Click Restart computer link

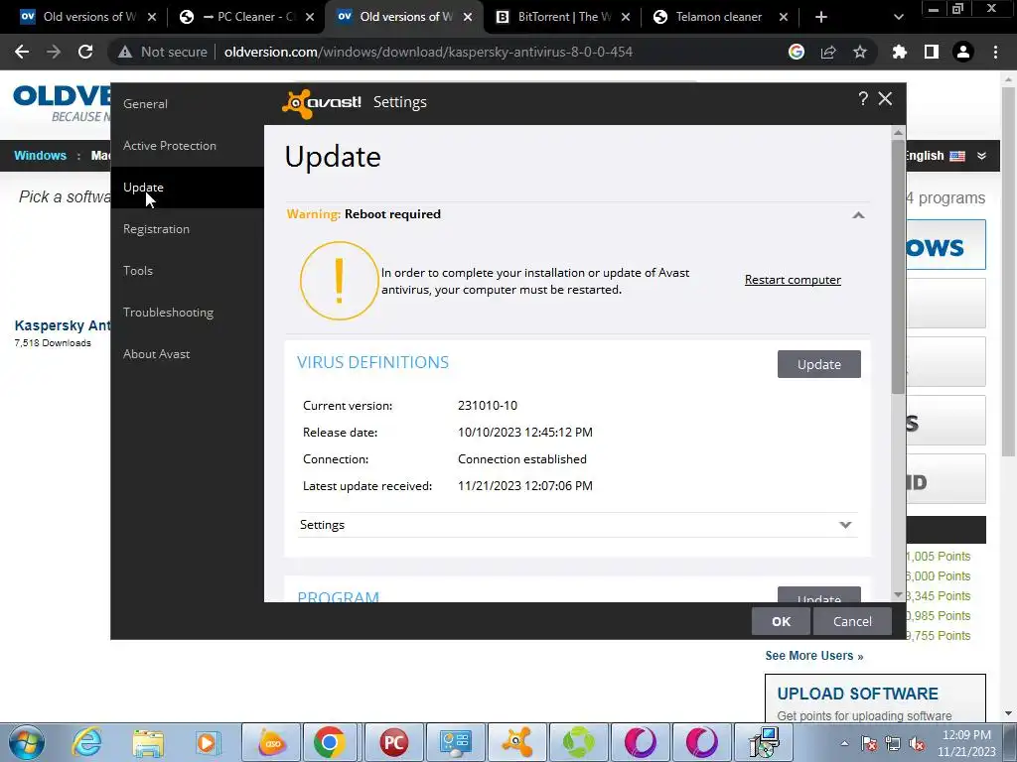tap(793, 279)
